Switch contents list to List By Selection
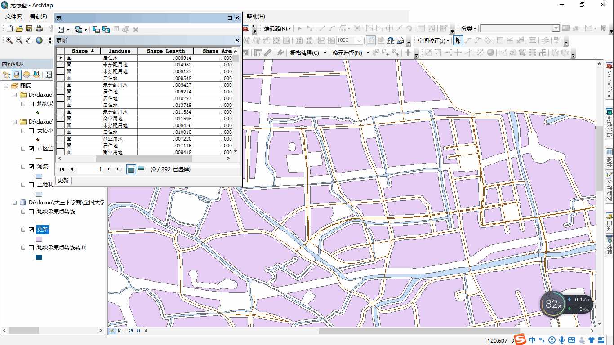Screen dimensions: 614x345 (36, 75)
